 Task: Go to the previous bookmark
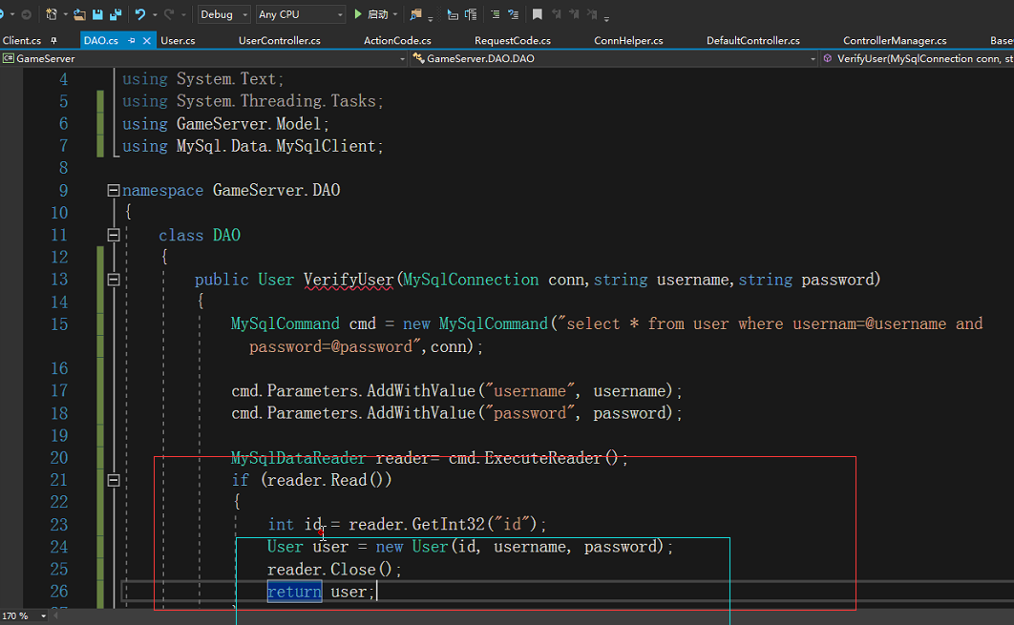click(x=556, y=14)
